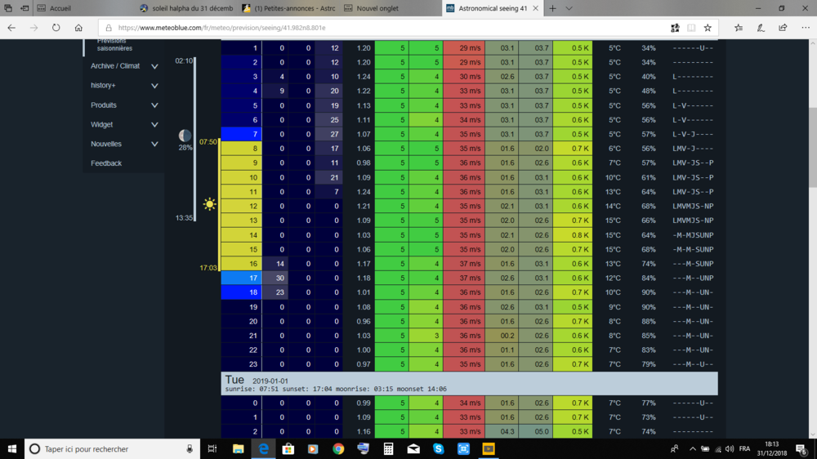Open Calculator from taskbar
817x459 pixels.
388,448
